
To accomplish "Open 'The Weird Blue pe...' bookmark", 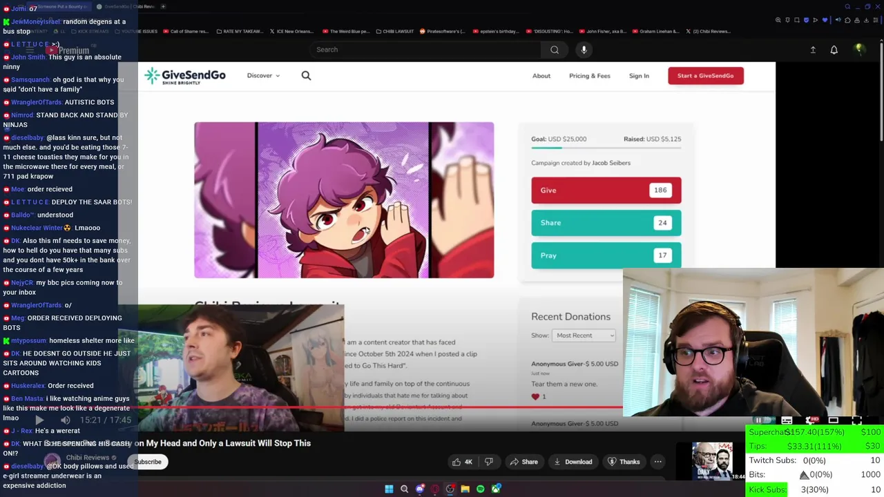I will [x=345, y=31].
